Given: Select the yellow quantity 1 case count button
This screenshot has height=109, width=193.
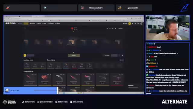Looking at the screenshot, I should (25, 55).
